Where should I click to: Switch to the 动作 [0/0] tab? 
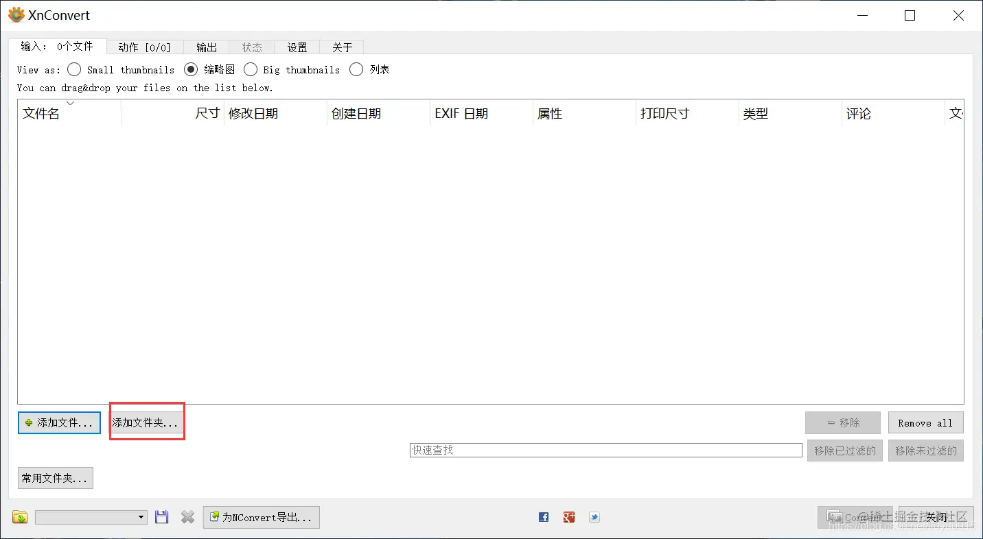[144, 47]
